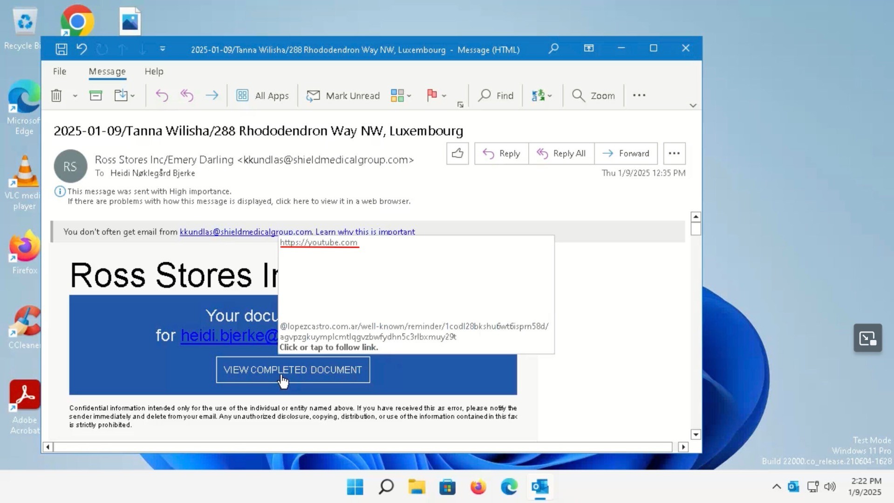Click the vertical scrollbar down arrow
The width and height of the screenshot is (894, 503).
point(696,435)
